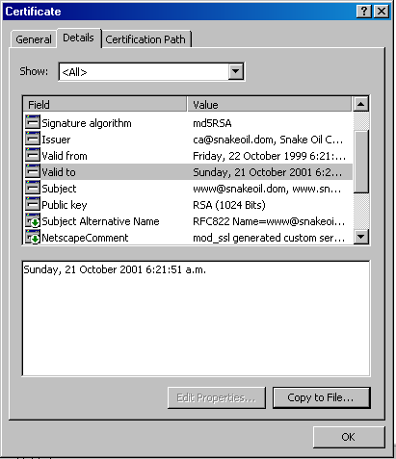
Task: Click the field list scroll up arrow
Action: coord(360,104)
